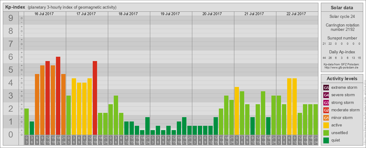This screenshot has width=366, height=148.
Task: Click the 'Daily Ap-index' label
Action: point(342,52)
